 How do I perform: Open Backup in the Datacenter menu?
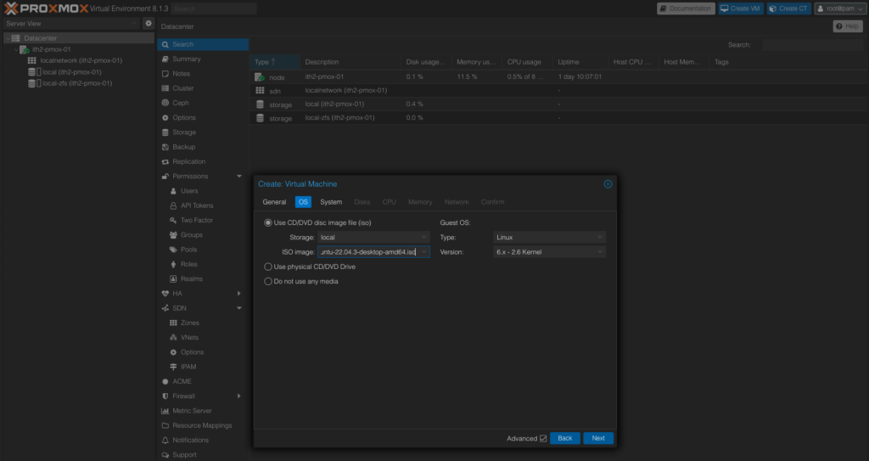203,147
